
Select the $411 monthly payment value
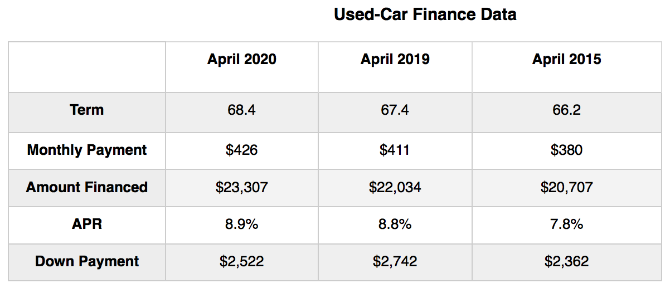tap(395, 150)
